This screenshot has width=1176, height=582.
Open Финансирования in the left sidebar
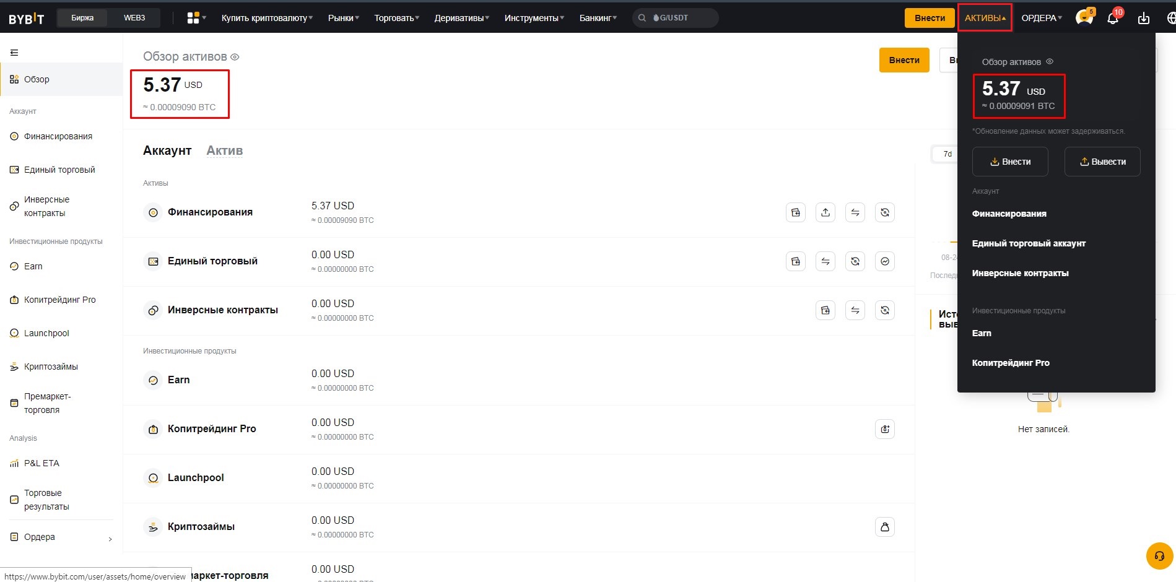(61, 136)
